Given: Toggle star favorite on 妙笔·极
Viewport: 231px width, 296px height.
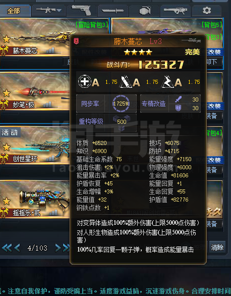Looking at the screenshot, I should point(7,93).
